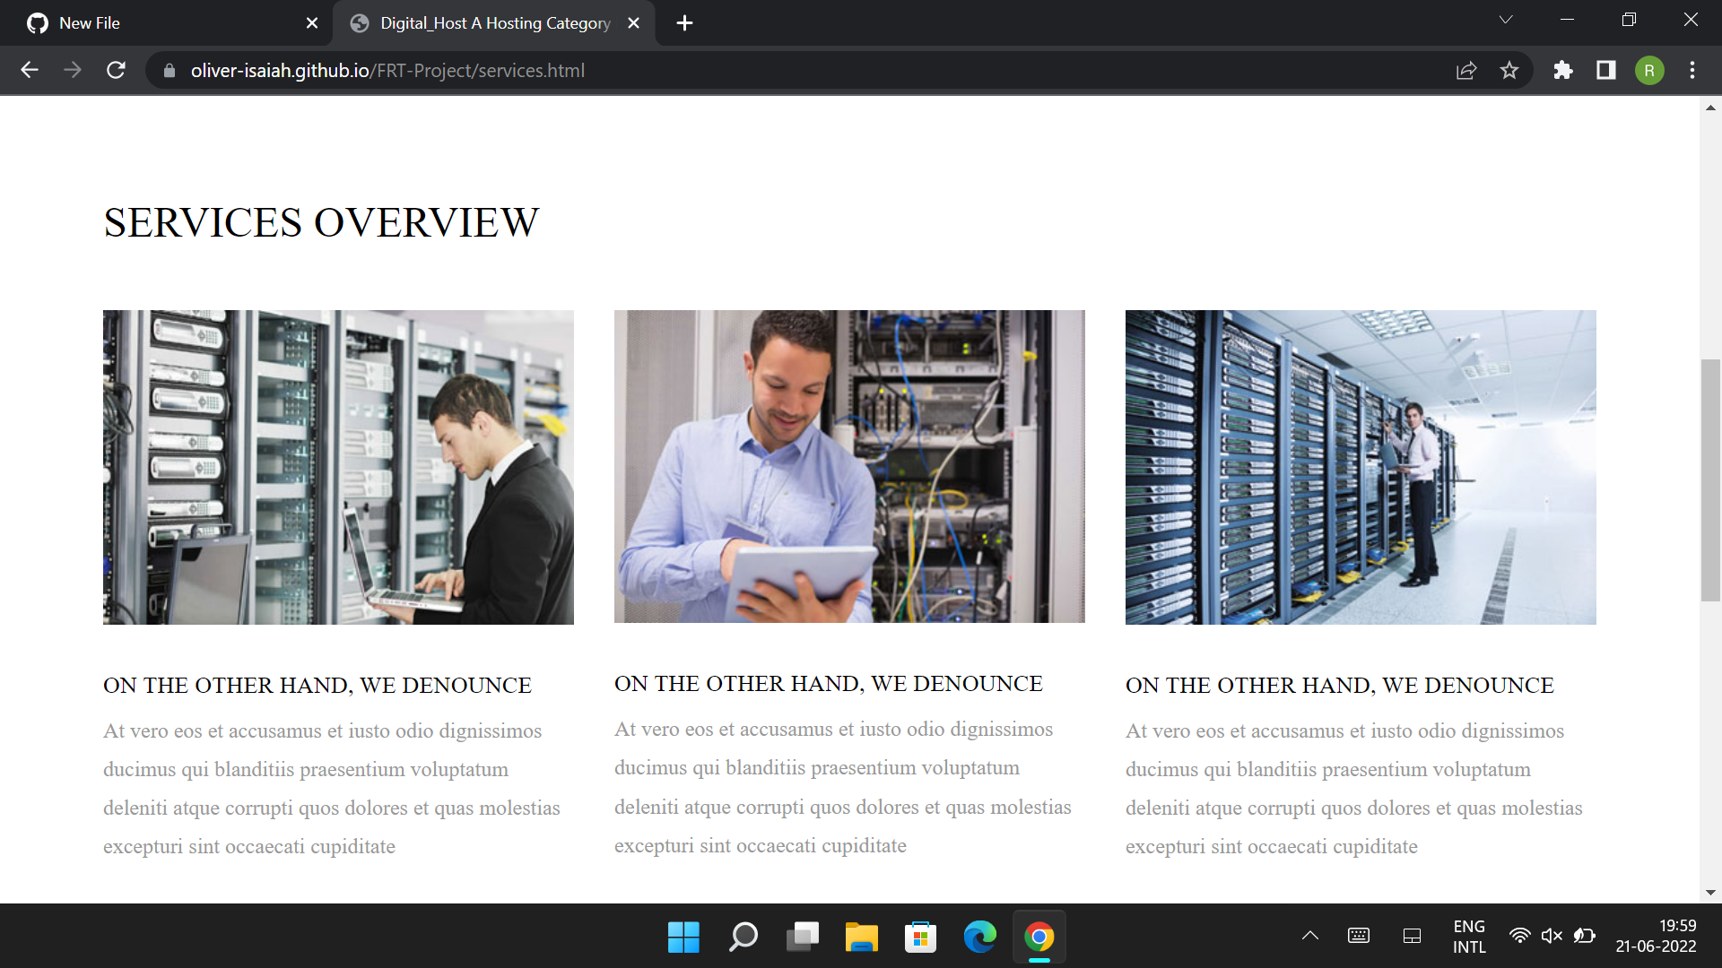Open the Chrome profile R avatar
Image resolution: width=1722 pixels, height=968 pixels.
pos(1649,70)
